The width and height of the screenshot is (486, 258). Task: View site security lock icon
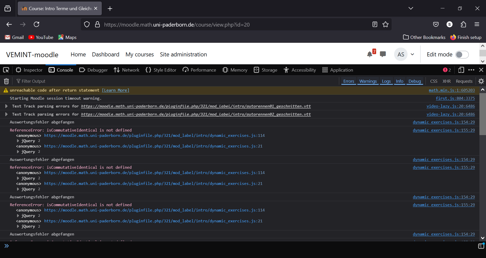pos(97,24)
